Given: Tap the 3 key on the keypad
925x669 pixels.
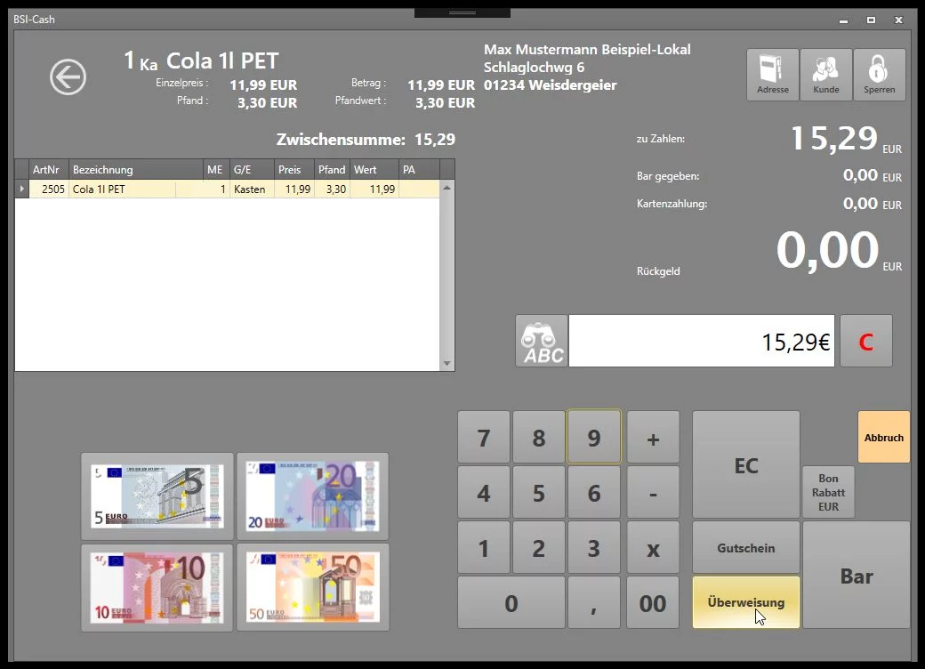Looking at the screenshot, I should tap(594, 547).
